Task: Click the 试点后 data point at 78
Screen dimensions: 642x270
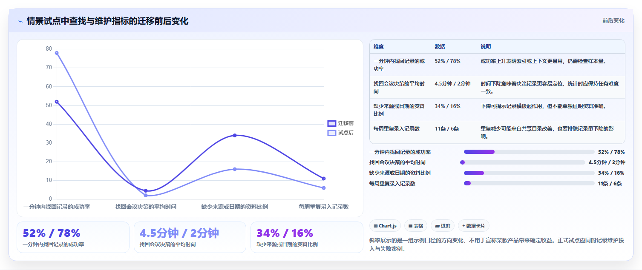Action: 57,53
